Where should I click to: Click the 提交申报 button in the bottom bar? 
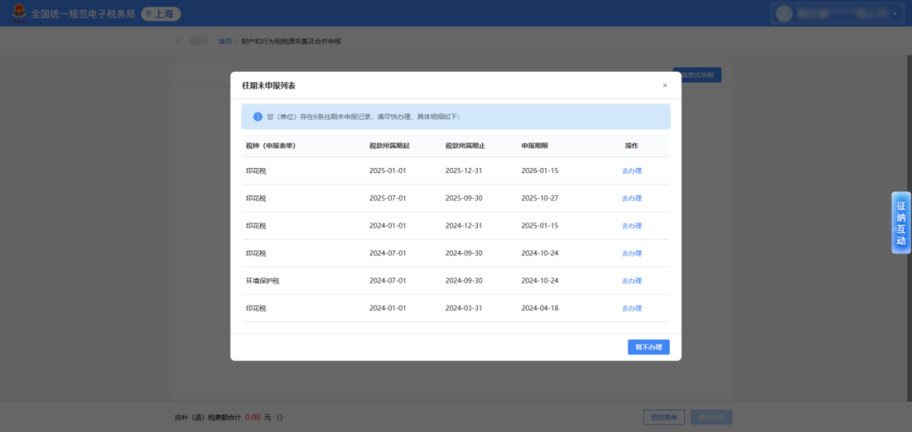pyautogui.click(x=711, y=418)
